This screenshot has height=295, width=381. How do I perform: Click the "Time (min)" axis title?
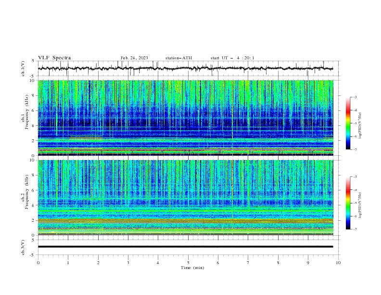pos(192,268)
